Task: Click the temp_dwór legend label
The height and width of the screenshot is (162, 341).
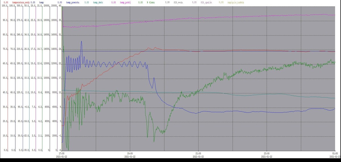Action: (x=99, y=2)
